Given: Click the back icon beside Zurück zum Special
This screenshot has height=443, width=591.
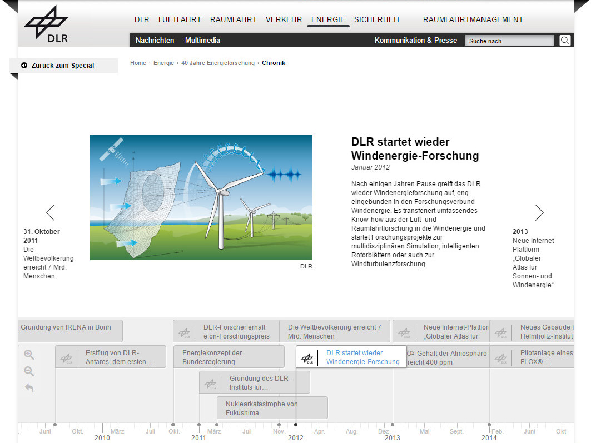Looking at the screenshot, I should click(x=24, y=66).
